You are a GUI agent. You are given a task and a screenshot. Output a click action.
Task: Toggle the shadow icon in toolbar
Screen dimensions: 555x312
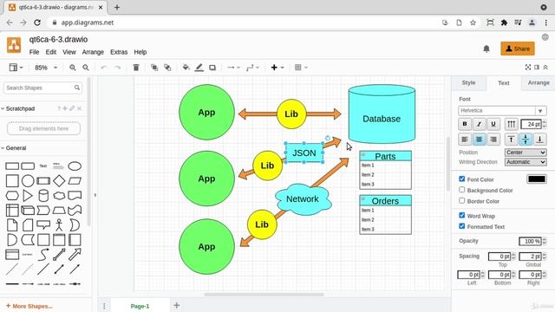212,68
